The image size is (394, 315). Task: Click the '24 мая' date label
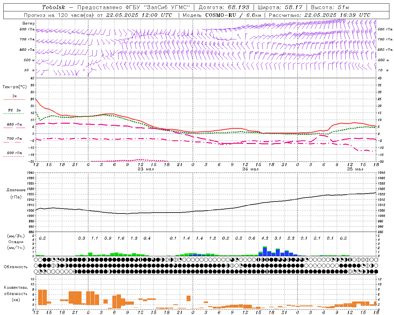[250, 169]
